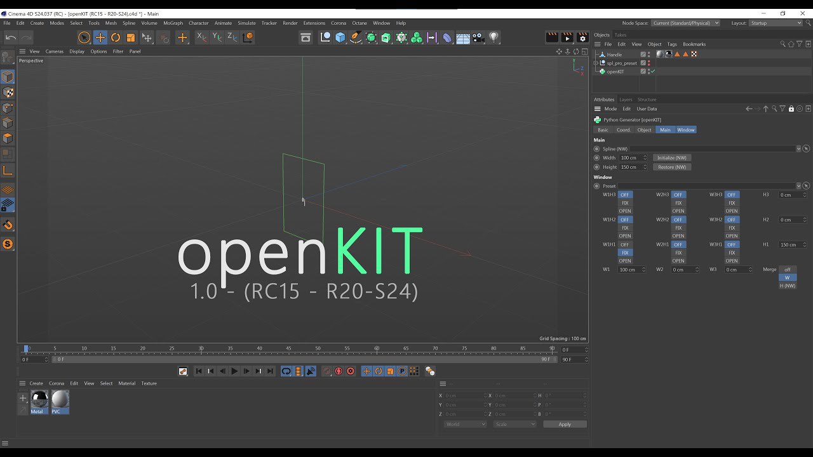Screen dimensions: 813x457
Task: Open the Extensions menu
Action: (x=314, y=23)
